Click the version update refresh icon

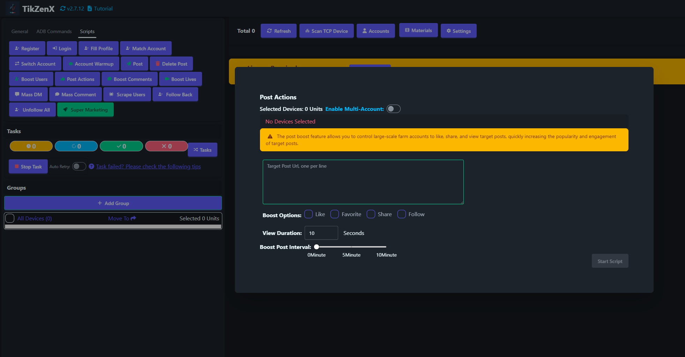coord(63,8)
